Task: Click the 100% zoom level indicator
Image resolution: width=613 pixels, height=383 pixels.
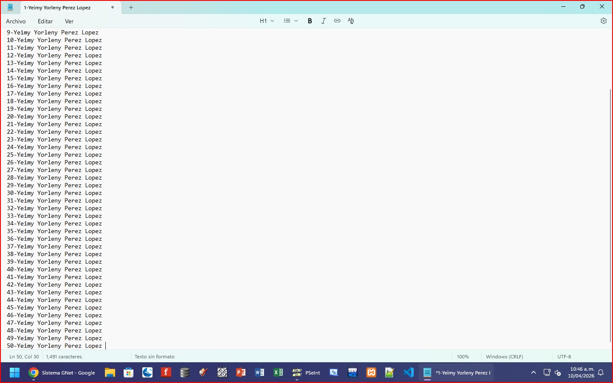Action: coord(463,357)
